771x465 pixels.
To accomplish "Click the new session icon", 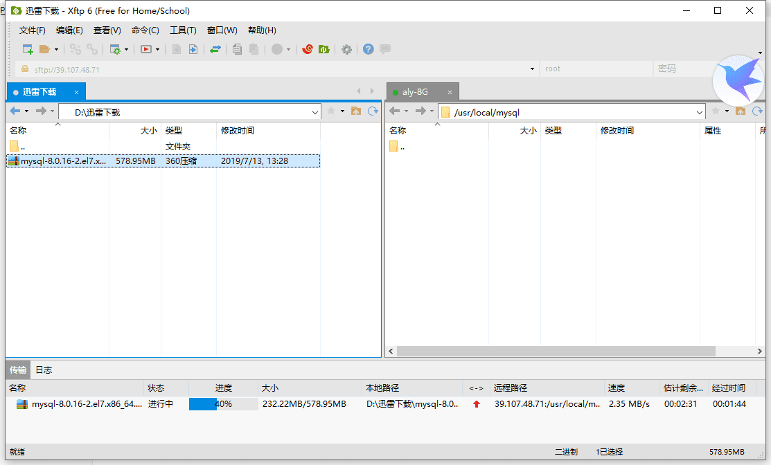I will pos(28,49).
